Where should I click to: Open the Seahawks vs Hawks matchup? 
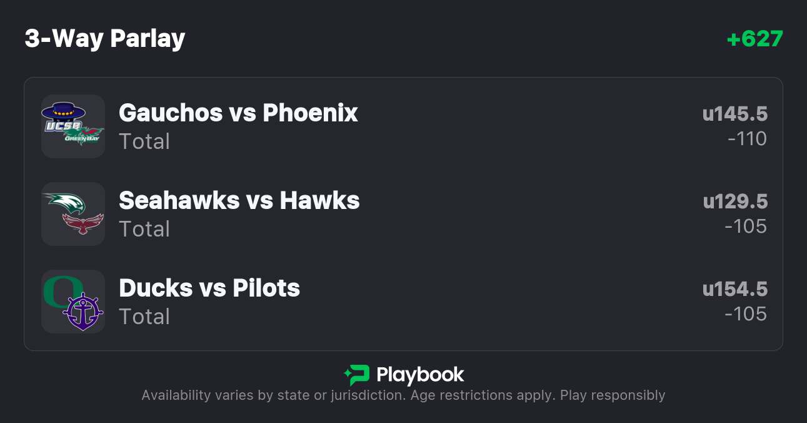pos(239,200)
